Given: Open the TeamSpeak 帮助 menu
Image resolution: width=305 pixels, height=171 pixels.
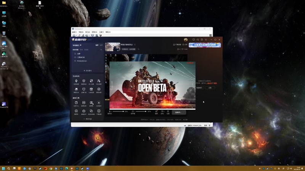Looking at the screenshot, I should click(108, 32).
